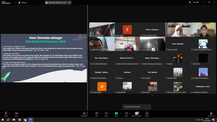Select the berliana participant tile
217x122 pixels.
point(127,72)
